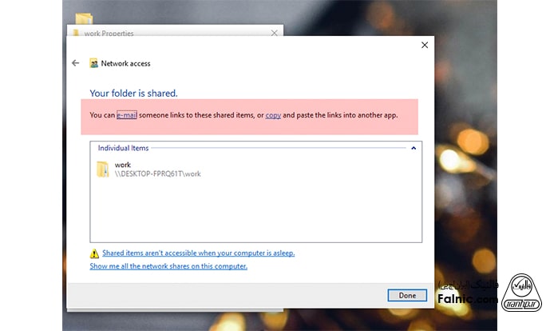Click the desktop folder icon behind the dialogs
This screenshot has width=554, height=331.
(83, 18)
